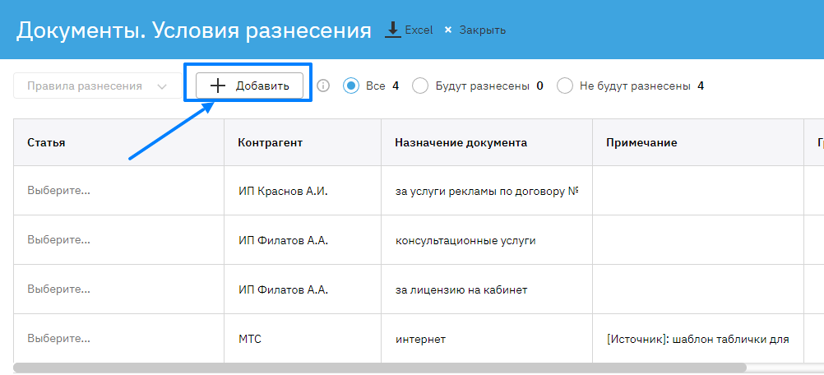This screenshot has width=824, height=375.
Task: Click the Статья column header
Action: [47, 142]
